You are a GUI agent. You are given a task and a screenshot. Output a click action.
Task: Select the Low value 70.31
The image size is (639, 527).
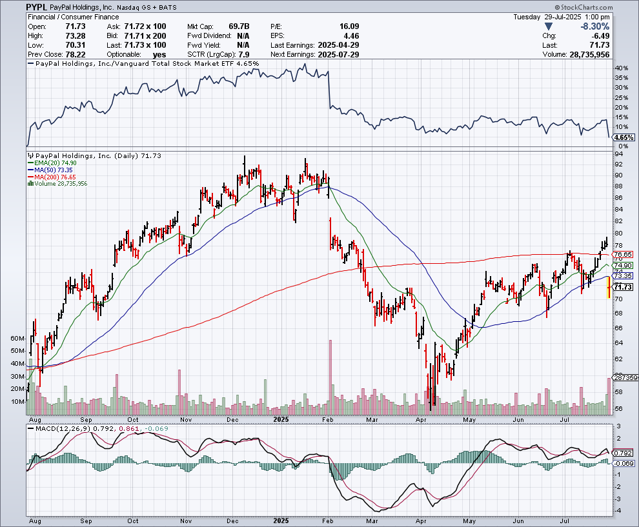point(76,45)
